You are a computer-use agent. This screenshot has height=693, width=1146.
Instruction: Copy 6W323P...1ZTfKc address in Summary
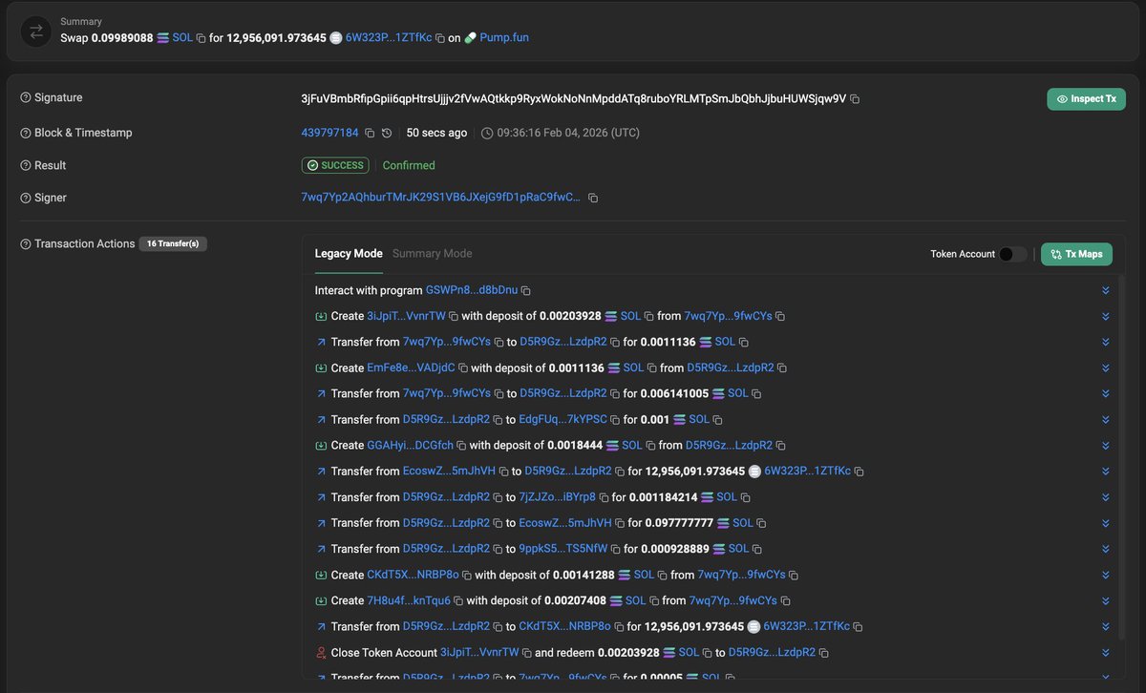(x=439, y=38)
